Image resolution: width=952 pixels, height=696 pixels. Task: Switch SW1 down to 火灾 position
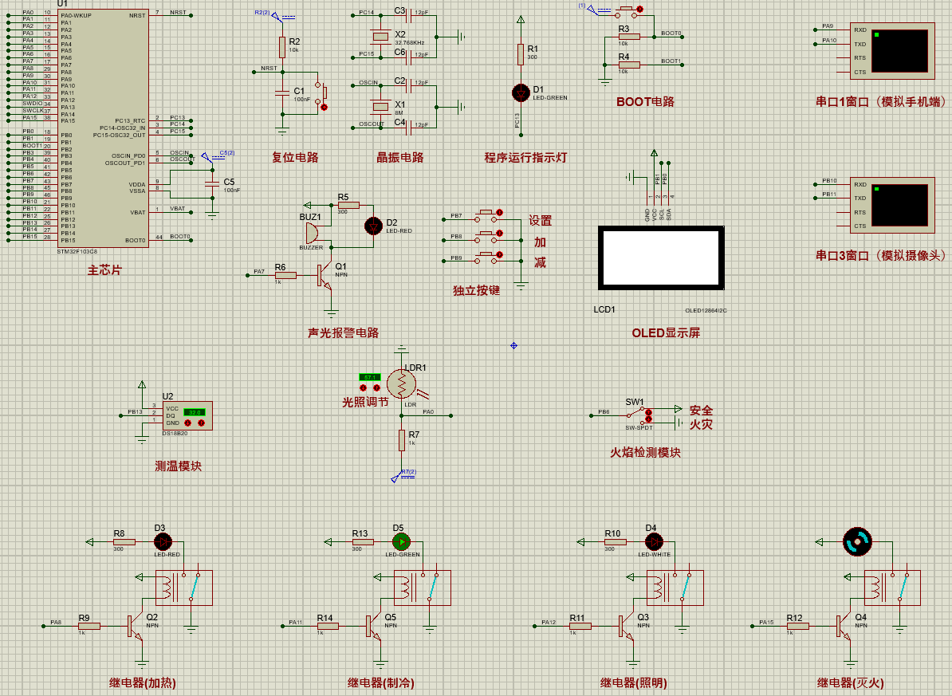click(648, 419)
